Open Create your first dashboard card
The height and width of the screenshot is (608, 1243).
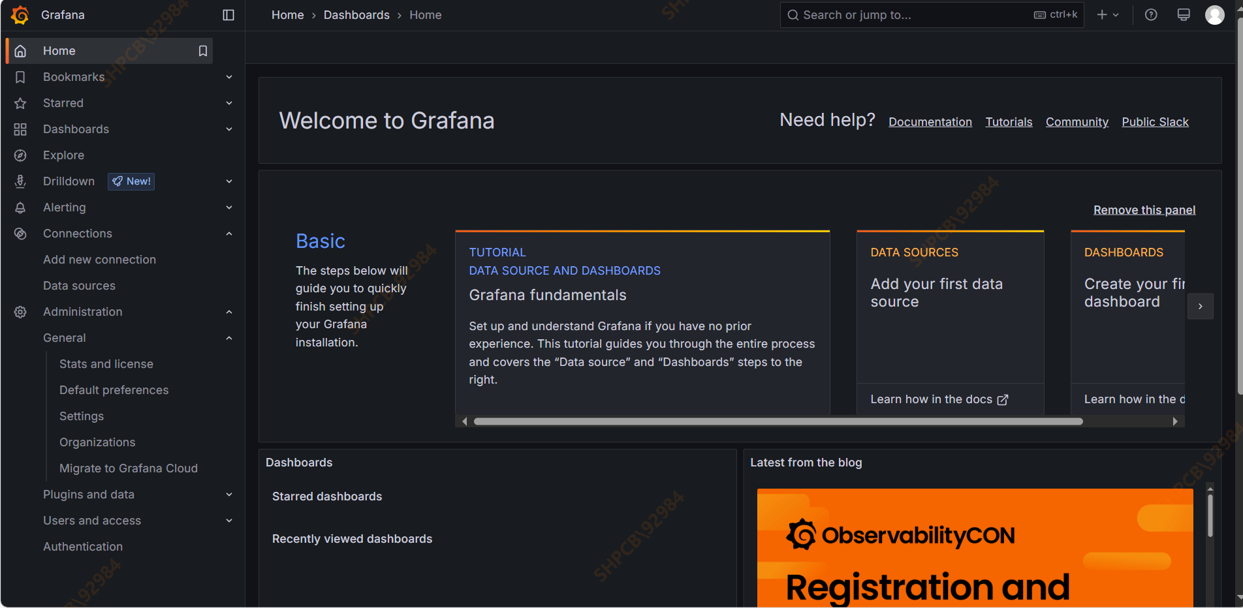click(x=1127, y=322)
